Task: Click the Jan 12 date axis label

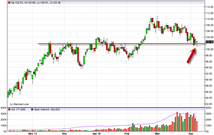Action: point(96,134)
